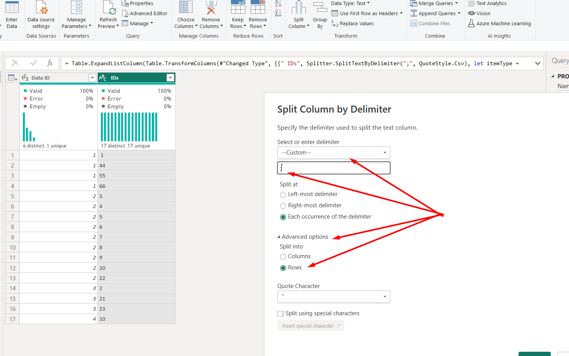The image size is (569, 356).
Task: Open the Data ID column filter dropdown
Action: click(x=92, y=78)
